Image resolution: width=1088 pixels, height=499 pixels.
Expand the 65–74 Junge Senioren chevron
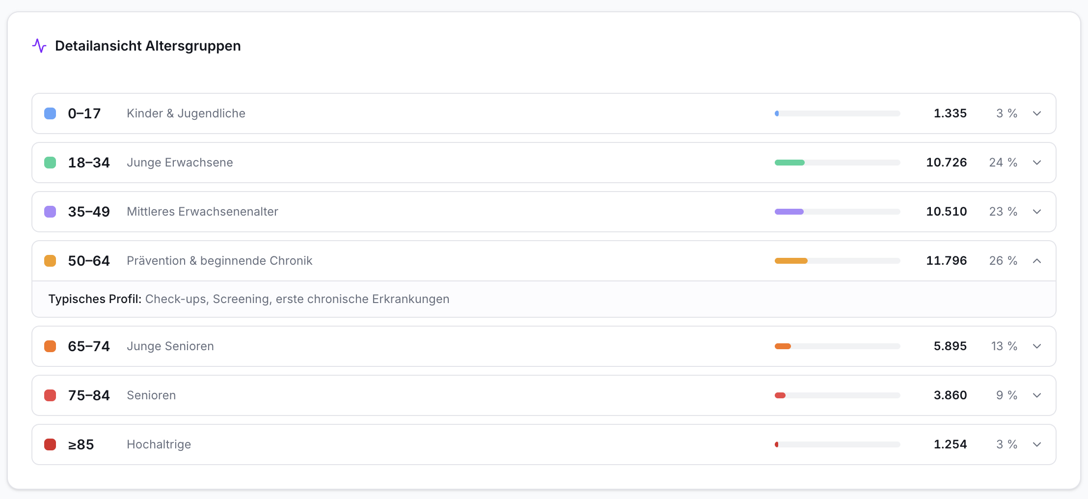point(1037,346)
